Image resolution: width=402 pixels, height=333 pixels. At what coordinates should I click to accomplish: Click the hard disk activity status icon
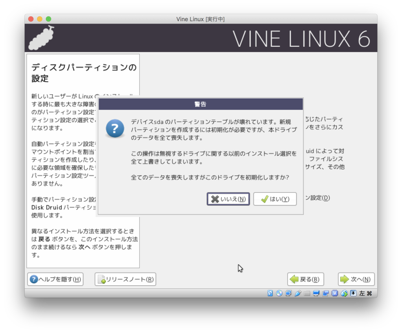[270, 293]
